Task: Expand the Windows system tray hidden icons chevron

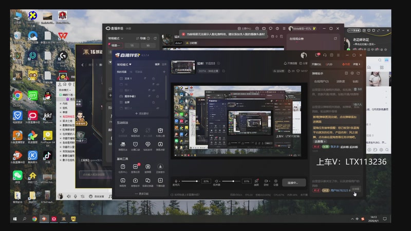Action: (352, 219)
